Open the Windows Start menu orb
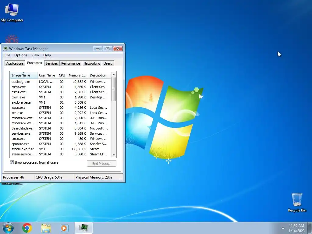312x234 pixels. click(x=8, y=228)
